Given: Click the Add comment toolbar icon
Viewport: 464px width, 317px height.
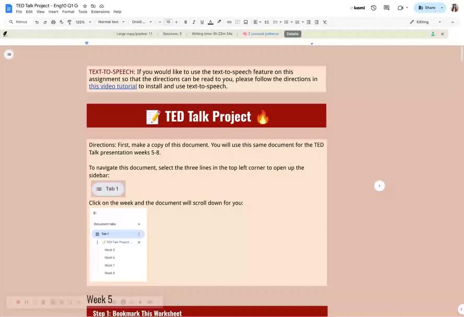Looking at the screenshot, I should [x=237, y=22].
